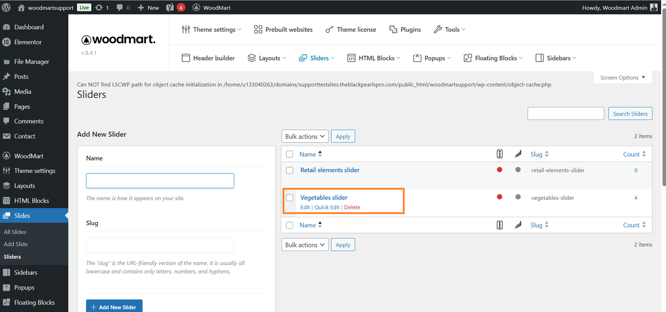The height and width of the screenshot is (312, 666).
Task: Open the bottom Bulk actions dropdown
Action: click(x=305, y=245)
